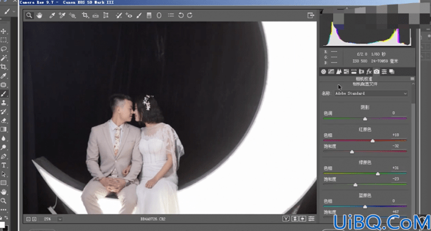This screenshot has height=231, width=431.
Task: Switch to the Tone Curve tab
Action: (331, 71)
